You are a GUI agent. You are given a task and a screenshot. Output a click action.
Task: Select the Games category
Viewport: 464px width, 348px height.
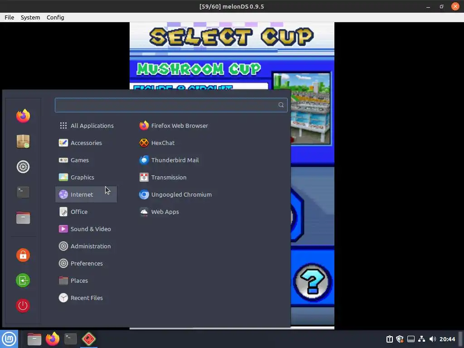click(86, 160)
